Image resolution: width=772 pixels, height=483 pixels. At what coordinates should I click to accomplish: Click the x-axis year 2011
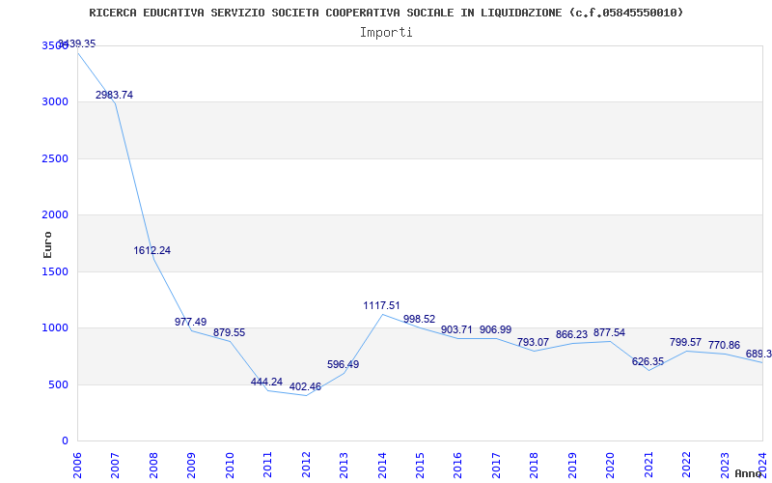tap(268, 465)
